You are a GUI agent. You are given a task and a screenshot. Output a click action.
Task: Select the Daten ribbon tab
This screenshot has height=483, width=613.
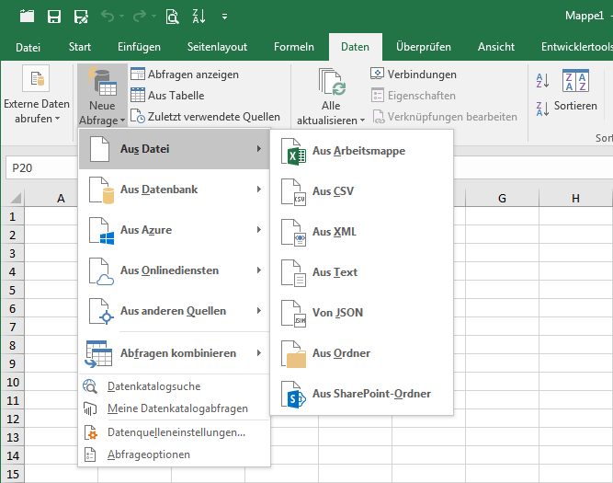coord(355,47)
